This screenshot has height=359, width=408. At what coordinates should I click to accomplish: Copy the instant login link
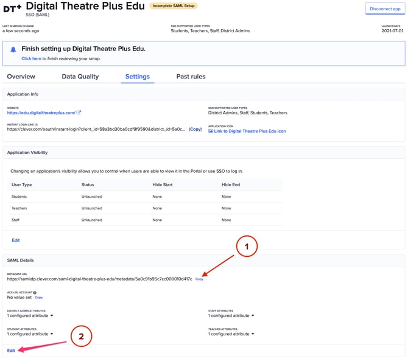point(195,129)
